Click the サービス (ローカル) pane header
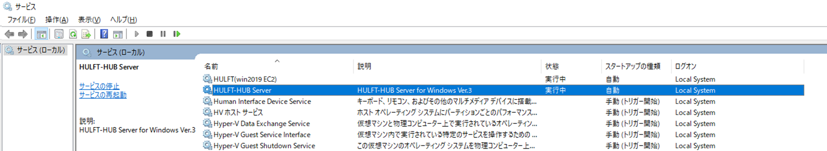 coord(120,52)
